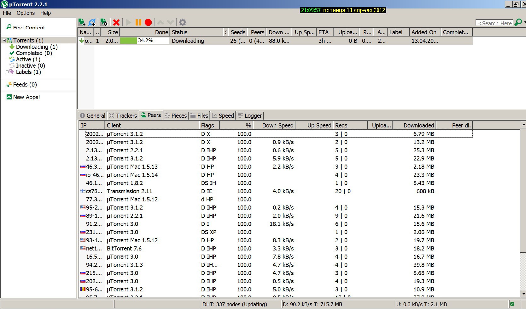
Task: Switch to the General tab
Action: pyautogui.click(x=92, y=115)
